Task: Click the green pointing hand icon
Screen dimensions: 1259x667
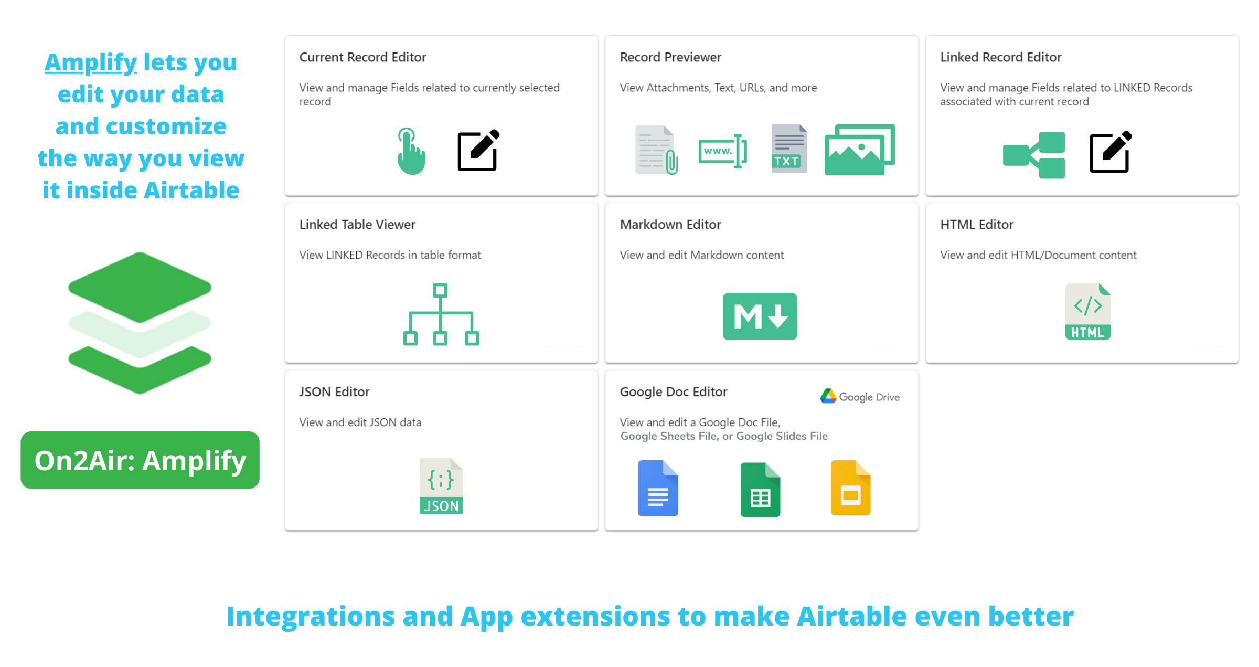Action: [411, 151]
